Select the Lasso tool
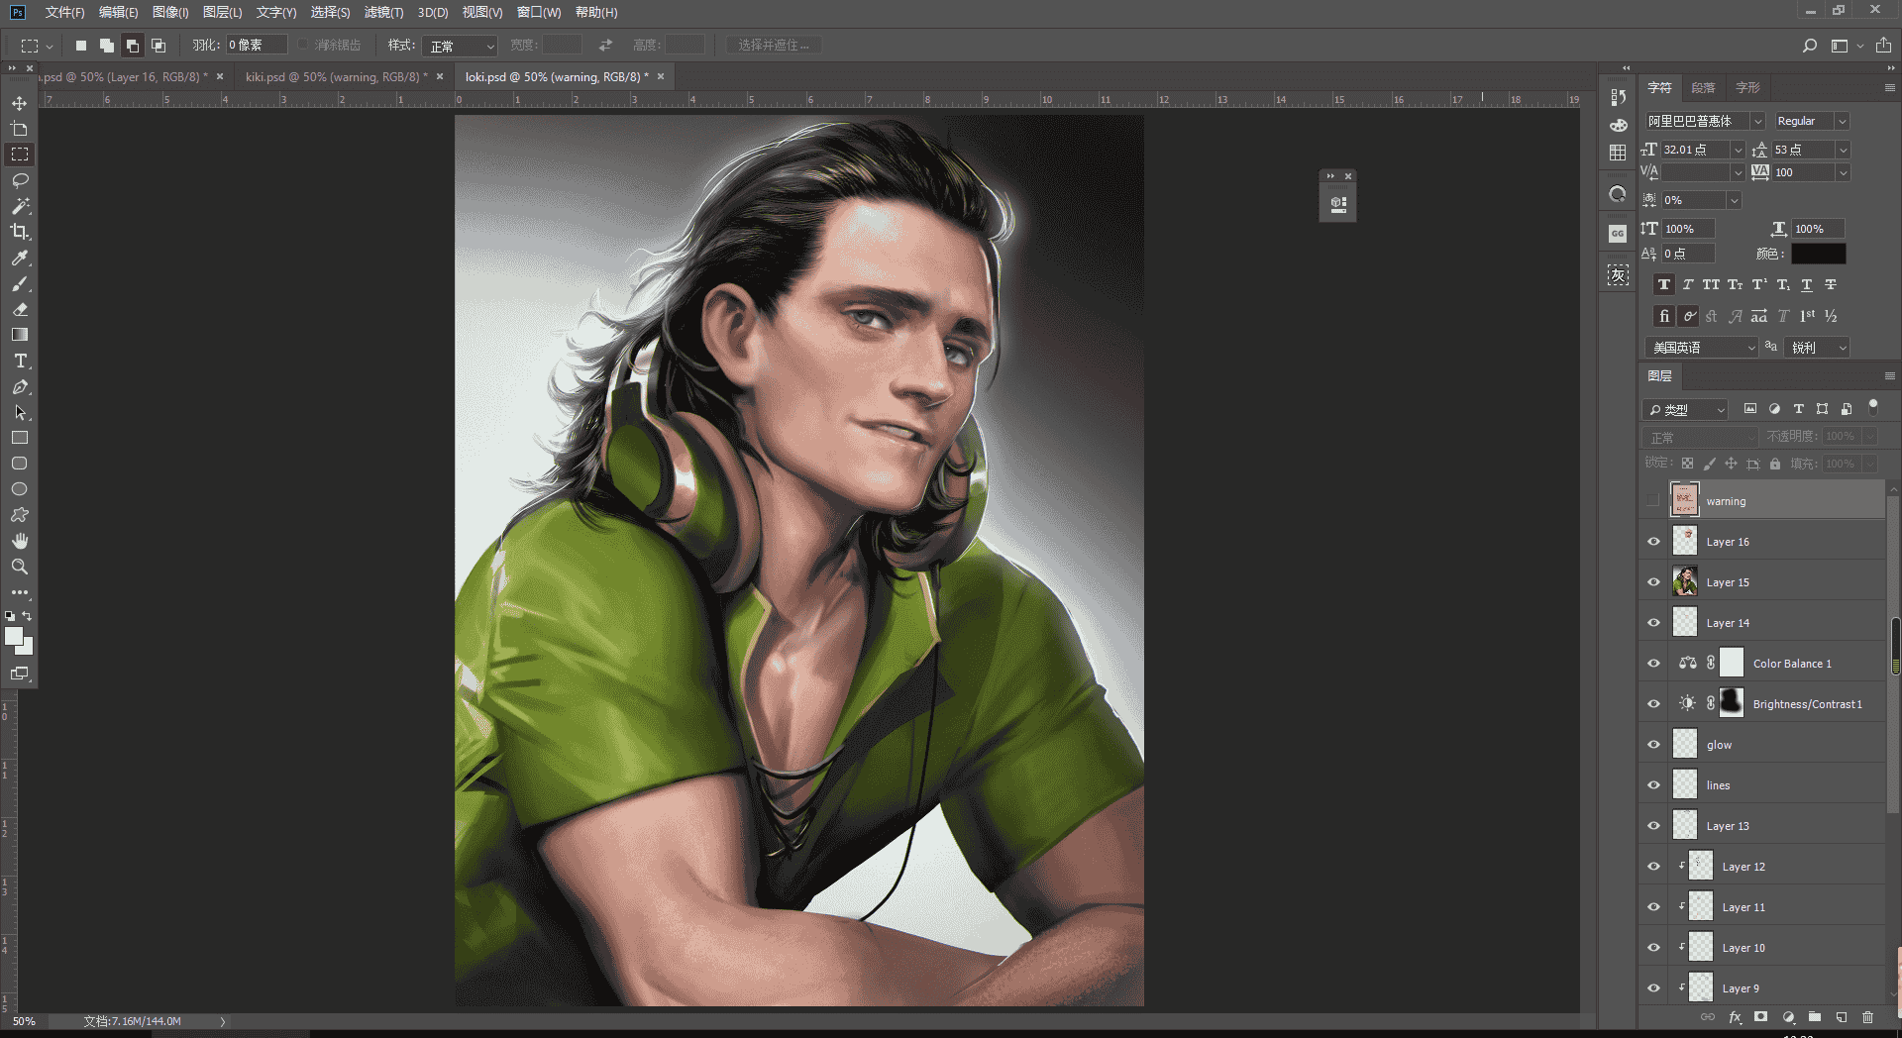Image resolution: width=1902 pixels, height=1038 pixels. [x=19, y=180]
